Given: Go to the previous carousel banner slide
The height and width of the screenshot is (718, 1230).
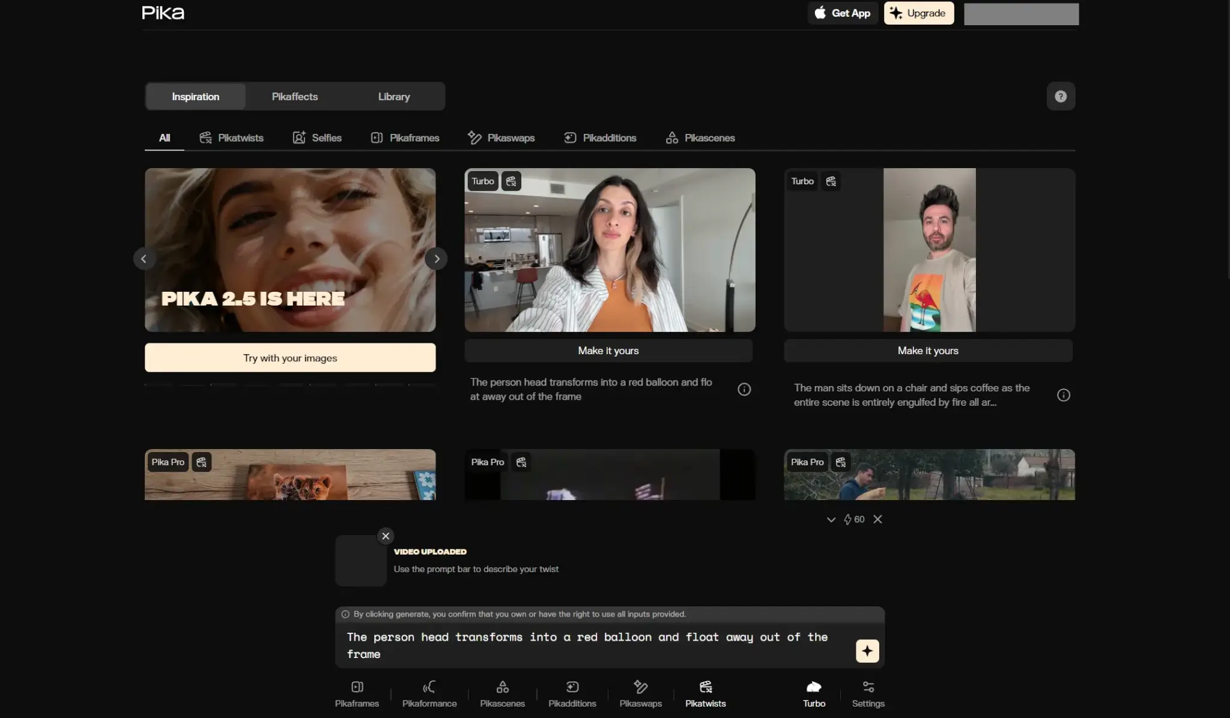Looking at the screenshot, I should pos(144,259).
